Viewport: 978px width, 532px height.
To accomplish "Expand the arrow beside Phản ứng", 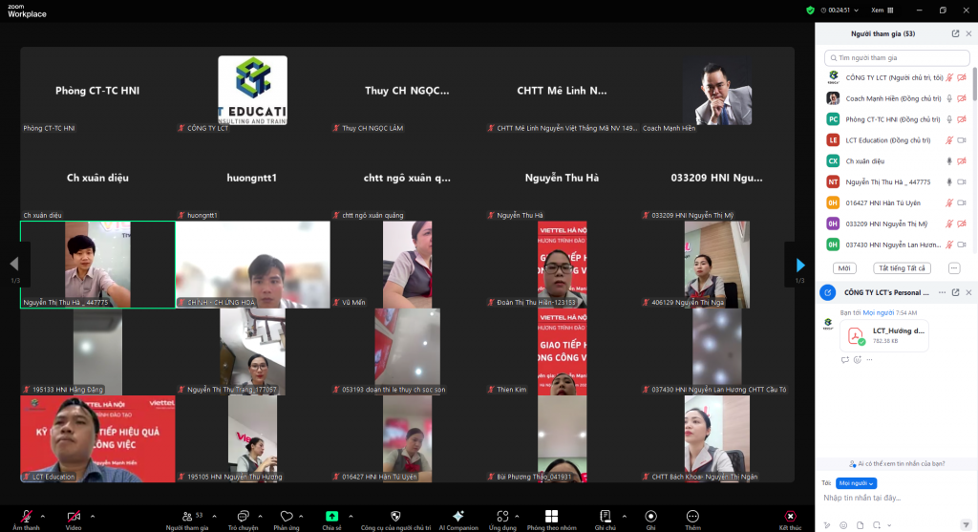I will (301, 517).
